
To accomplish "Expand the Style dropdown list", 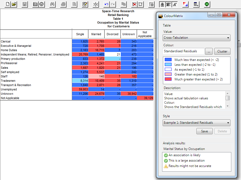I will point(196,123).
